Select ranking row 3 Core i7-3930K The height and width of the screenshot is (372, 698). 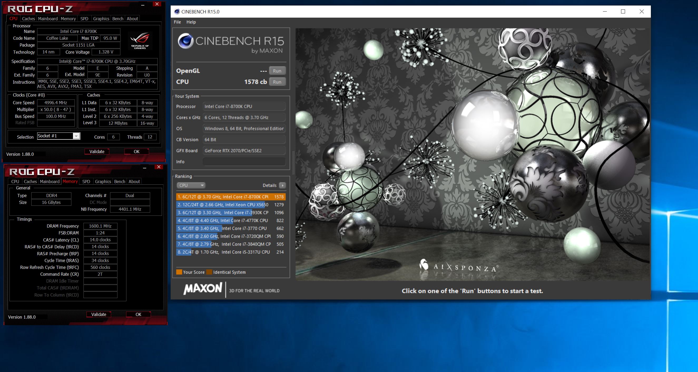coord(231,212)
